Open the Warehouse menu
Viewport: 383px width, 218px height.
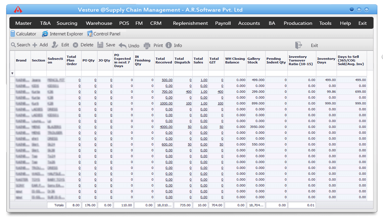point(99,23)
